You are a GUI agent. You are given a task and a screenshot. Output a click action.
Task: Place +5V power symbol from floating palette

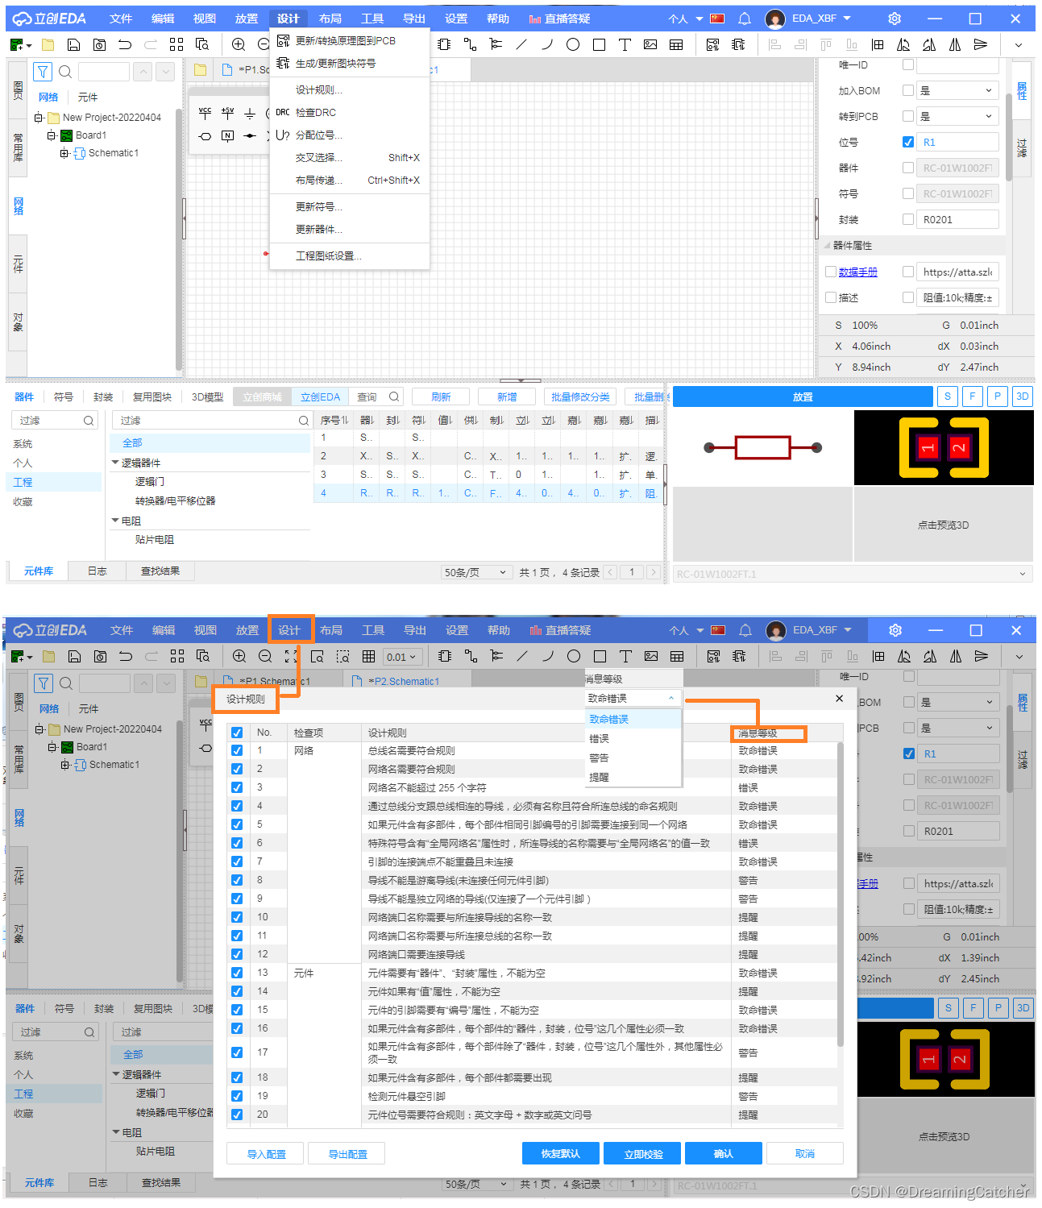click(228, 113)
